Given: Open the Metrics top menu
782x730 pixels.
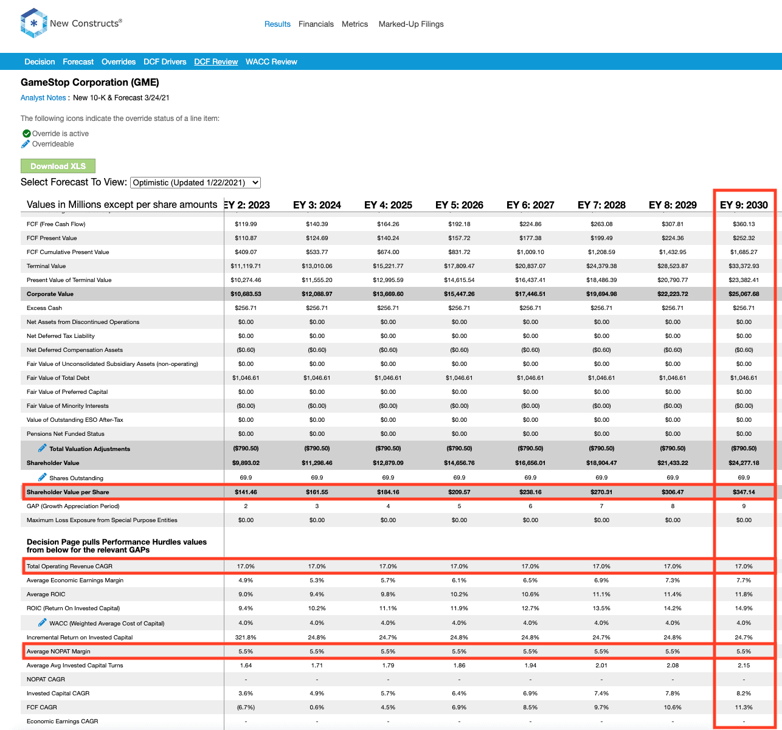Looking at the screenshot, I should click(355, 24).
